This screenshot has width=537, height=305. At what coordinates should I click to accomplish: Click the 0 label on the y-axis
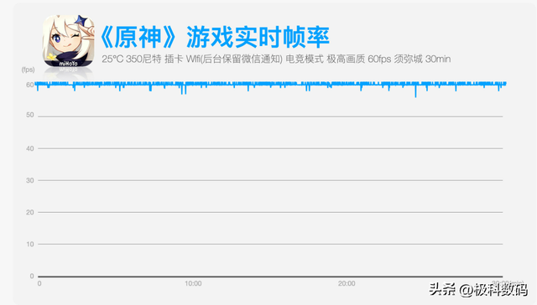coord(32,276)
